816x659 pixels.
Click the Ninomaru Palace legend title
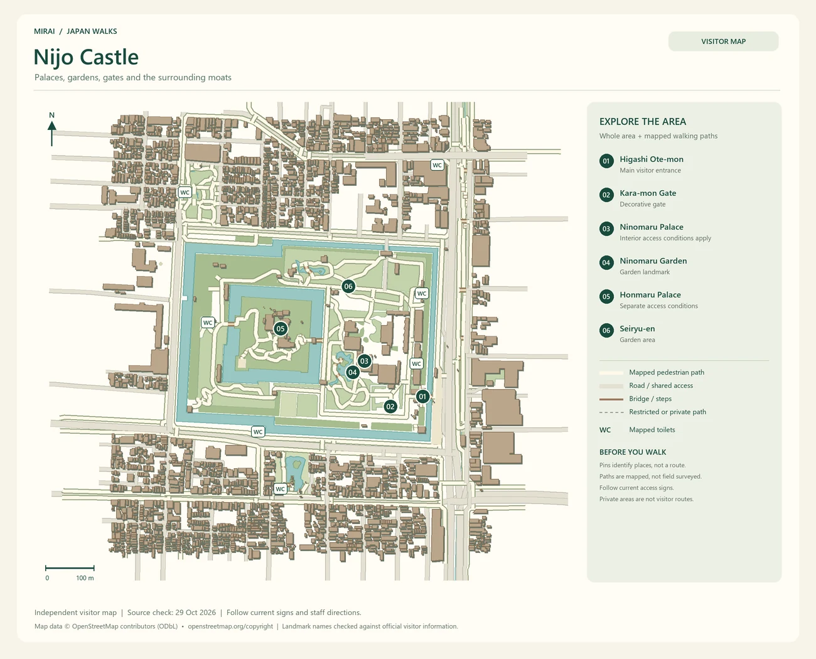pos(652,227)
